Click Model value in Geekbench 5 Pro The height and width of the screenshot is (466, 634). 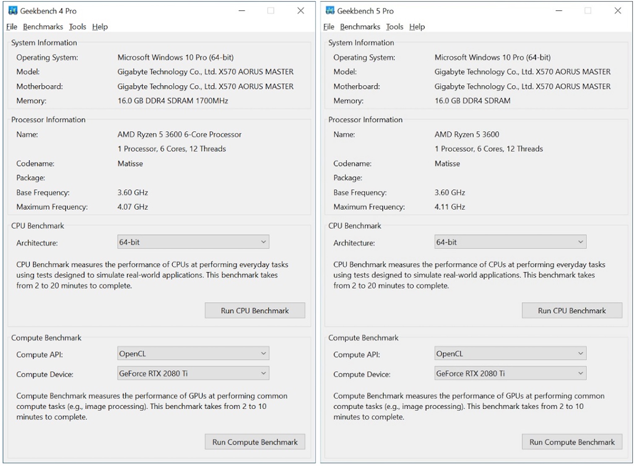click(x=523, y=72)
